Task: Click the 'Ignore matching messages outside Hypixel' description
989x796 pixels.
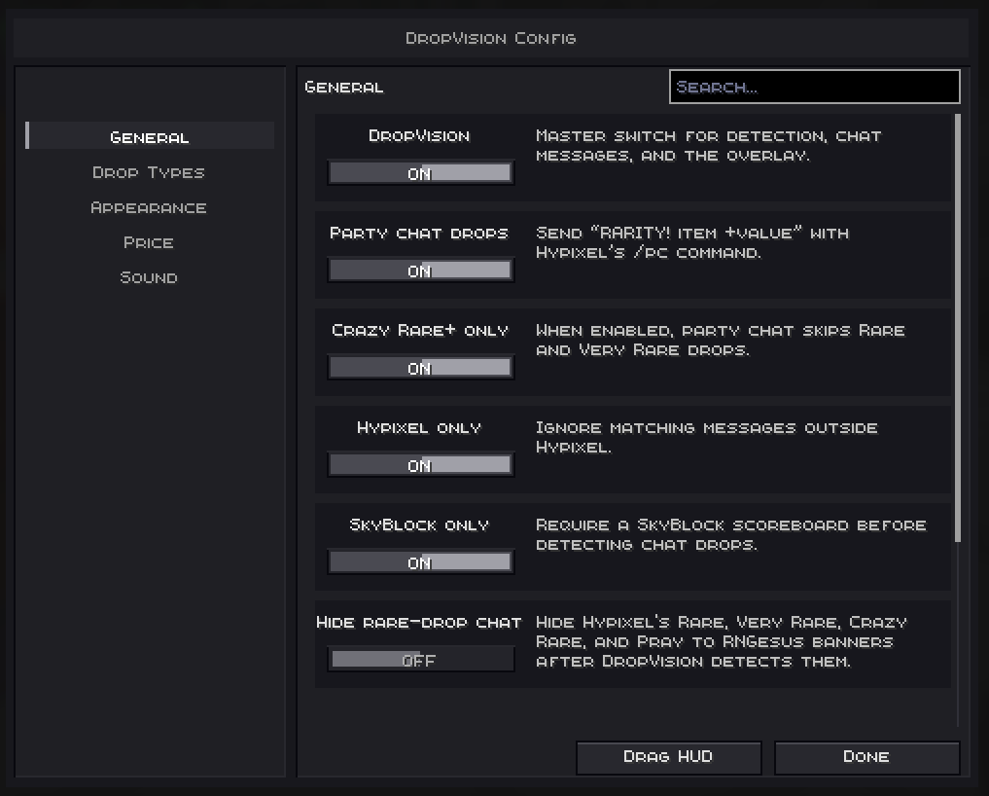Action: click(706, 438)
